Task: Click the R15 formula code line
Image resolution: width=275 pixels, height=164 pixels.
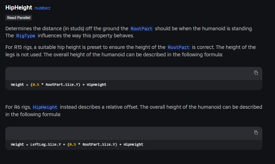Action: coord(58,85)
